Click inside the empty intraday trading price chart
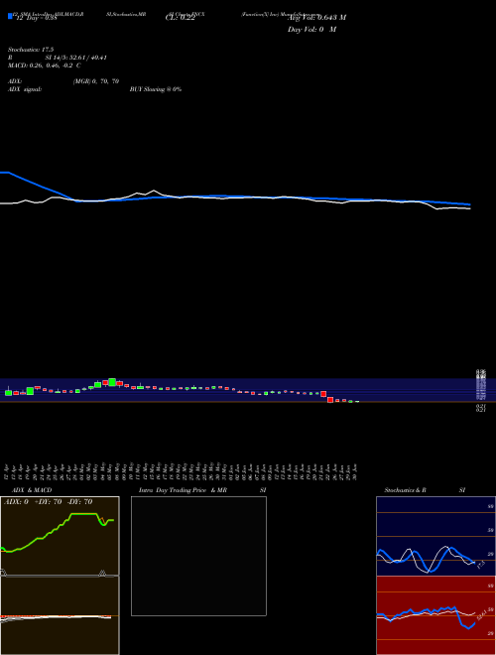Image resolution: width=496 pixels, height=655 pixels. (198, 556)
